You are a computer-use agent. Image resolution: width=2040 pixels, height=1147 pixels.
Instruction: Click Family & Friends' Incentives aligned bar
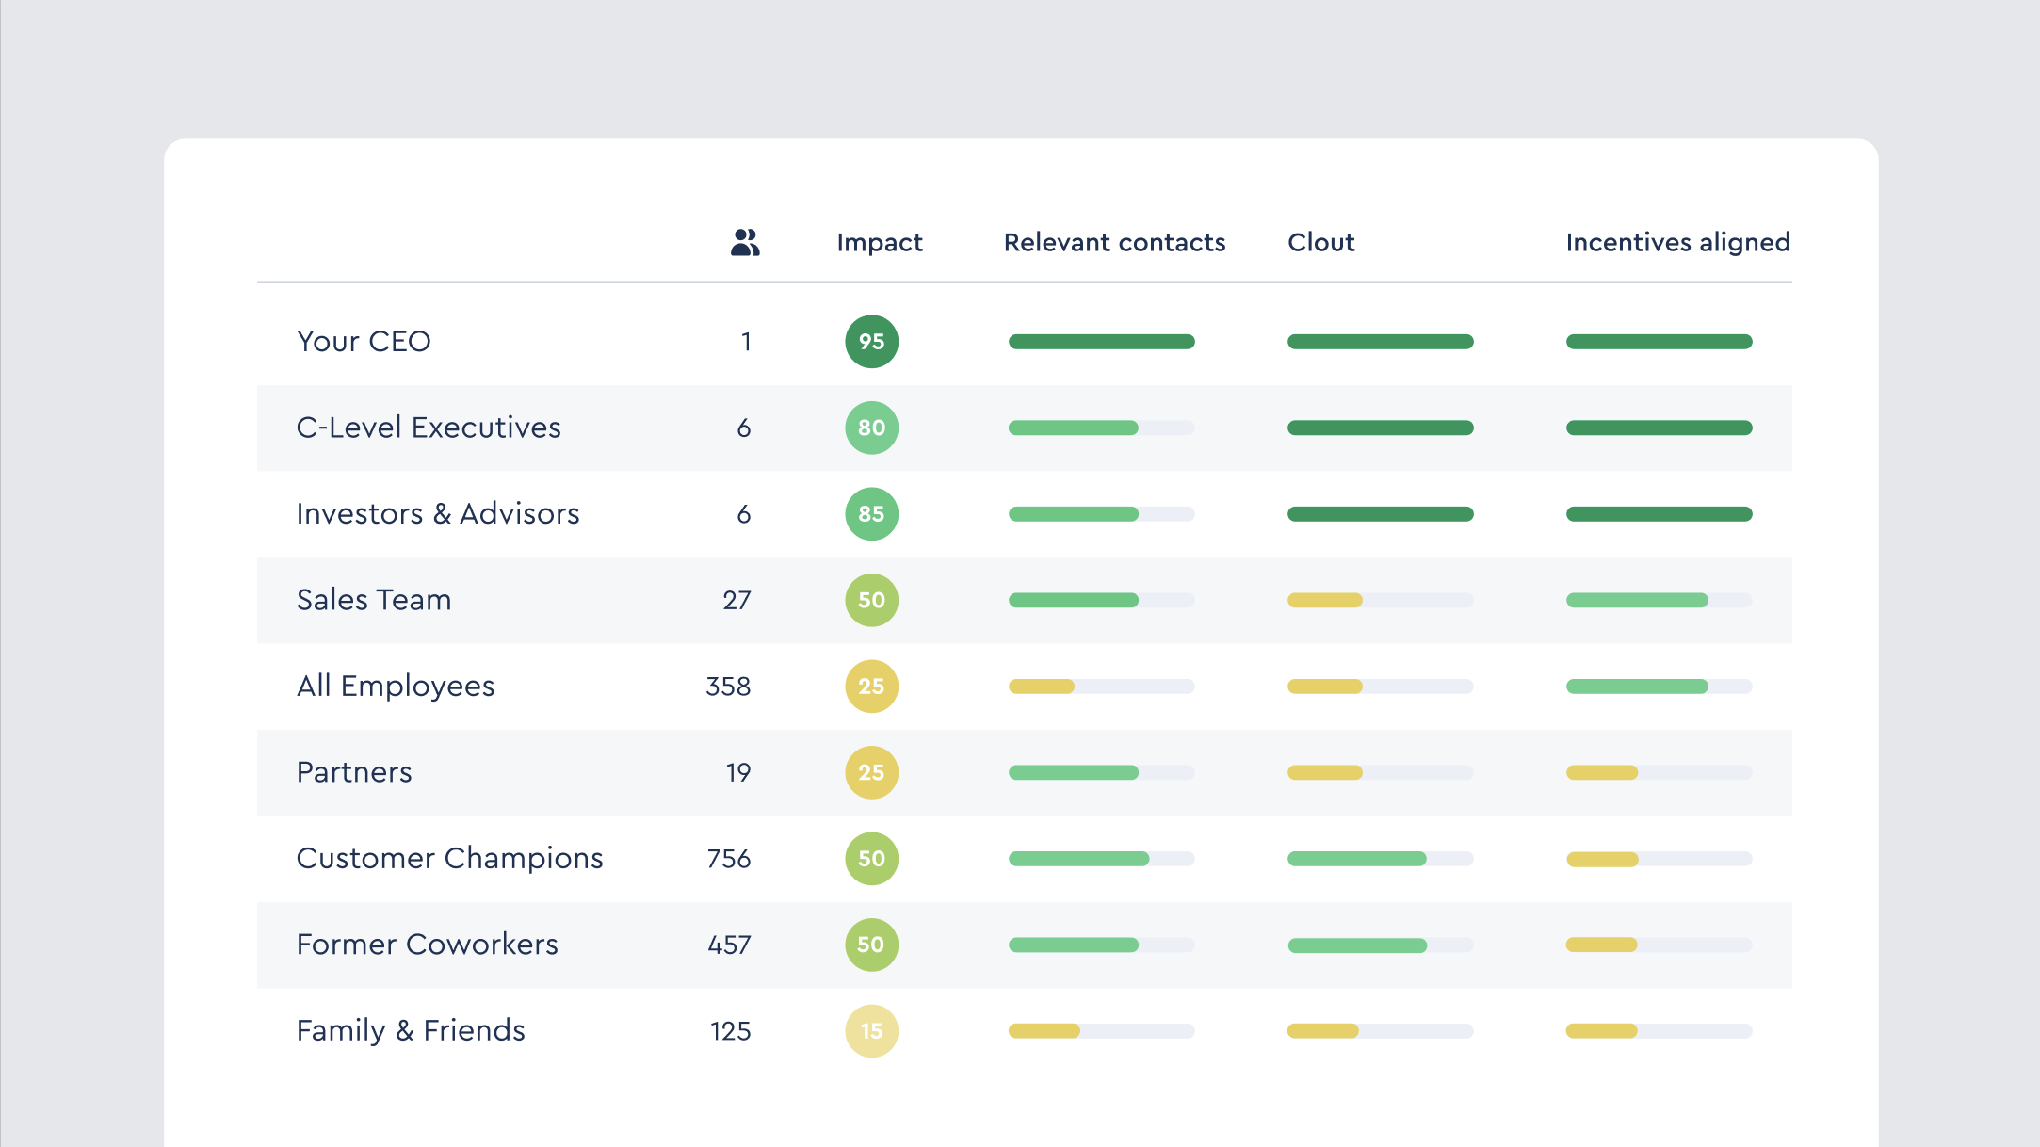pyautogui.click(x=1601, y=1031)
